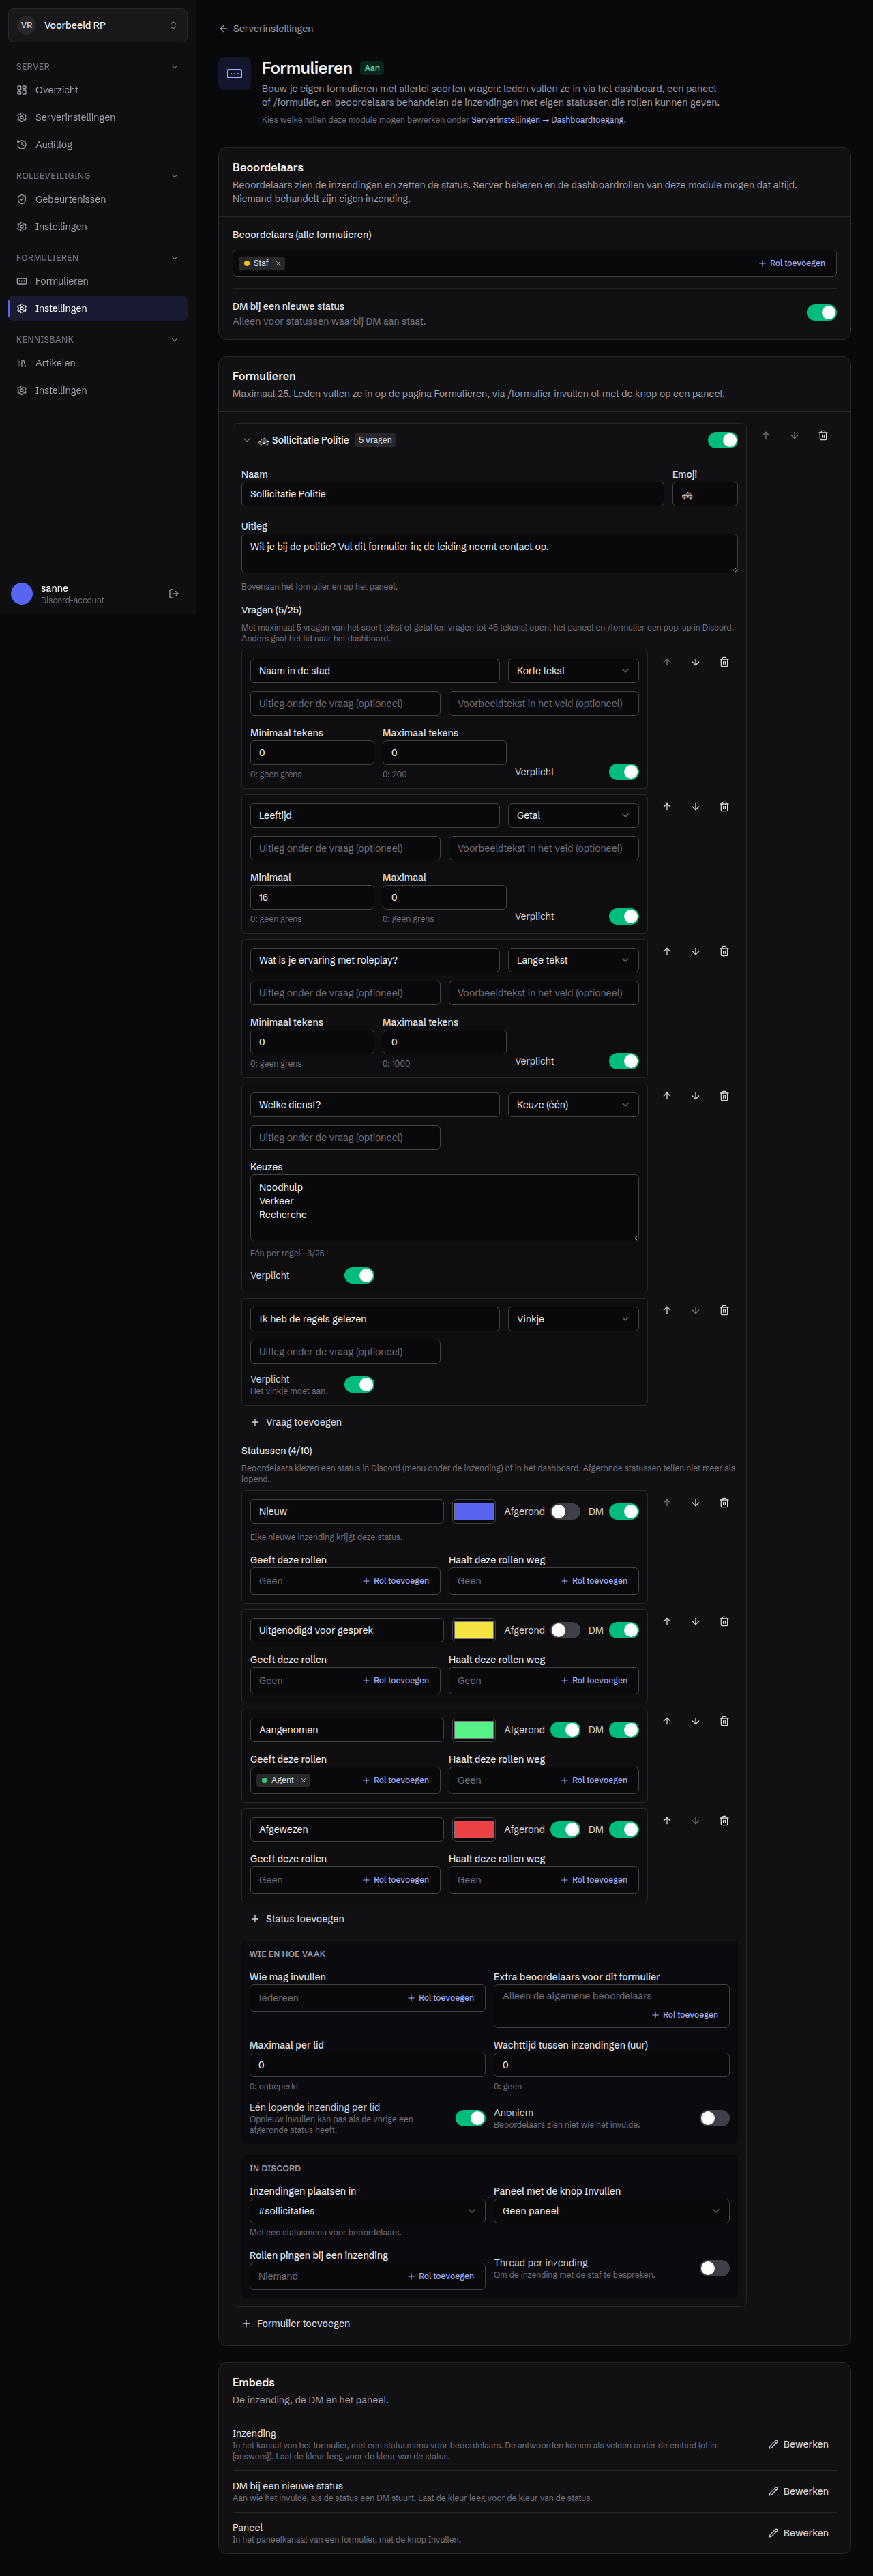Image resolution: width=873 pixels, height=2576 pixels.
Task: Click the logout icon beside sanne
Action: pos(174,594)
